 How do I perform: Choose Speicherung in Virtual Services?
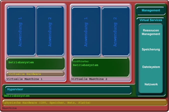151,50
